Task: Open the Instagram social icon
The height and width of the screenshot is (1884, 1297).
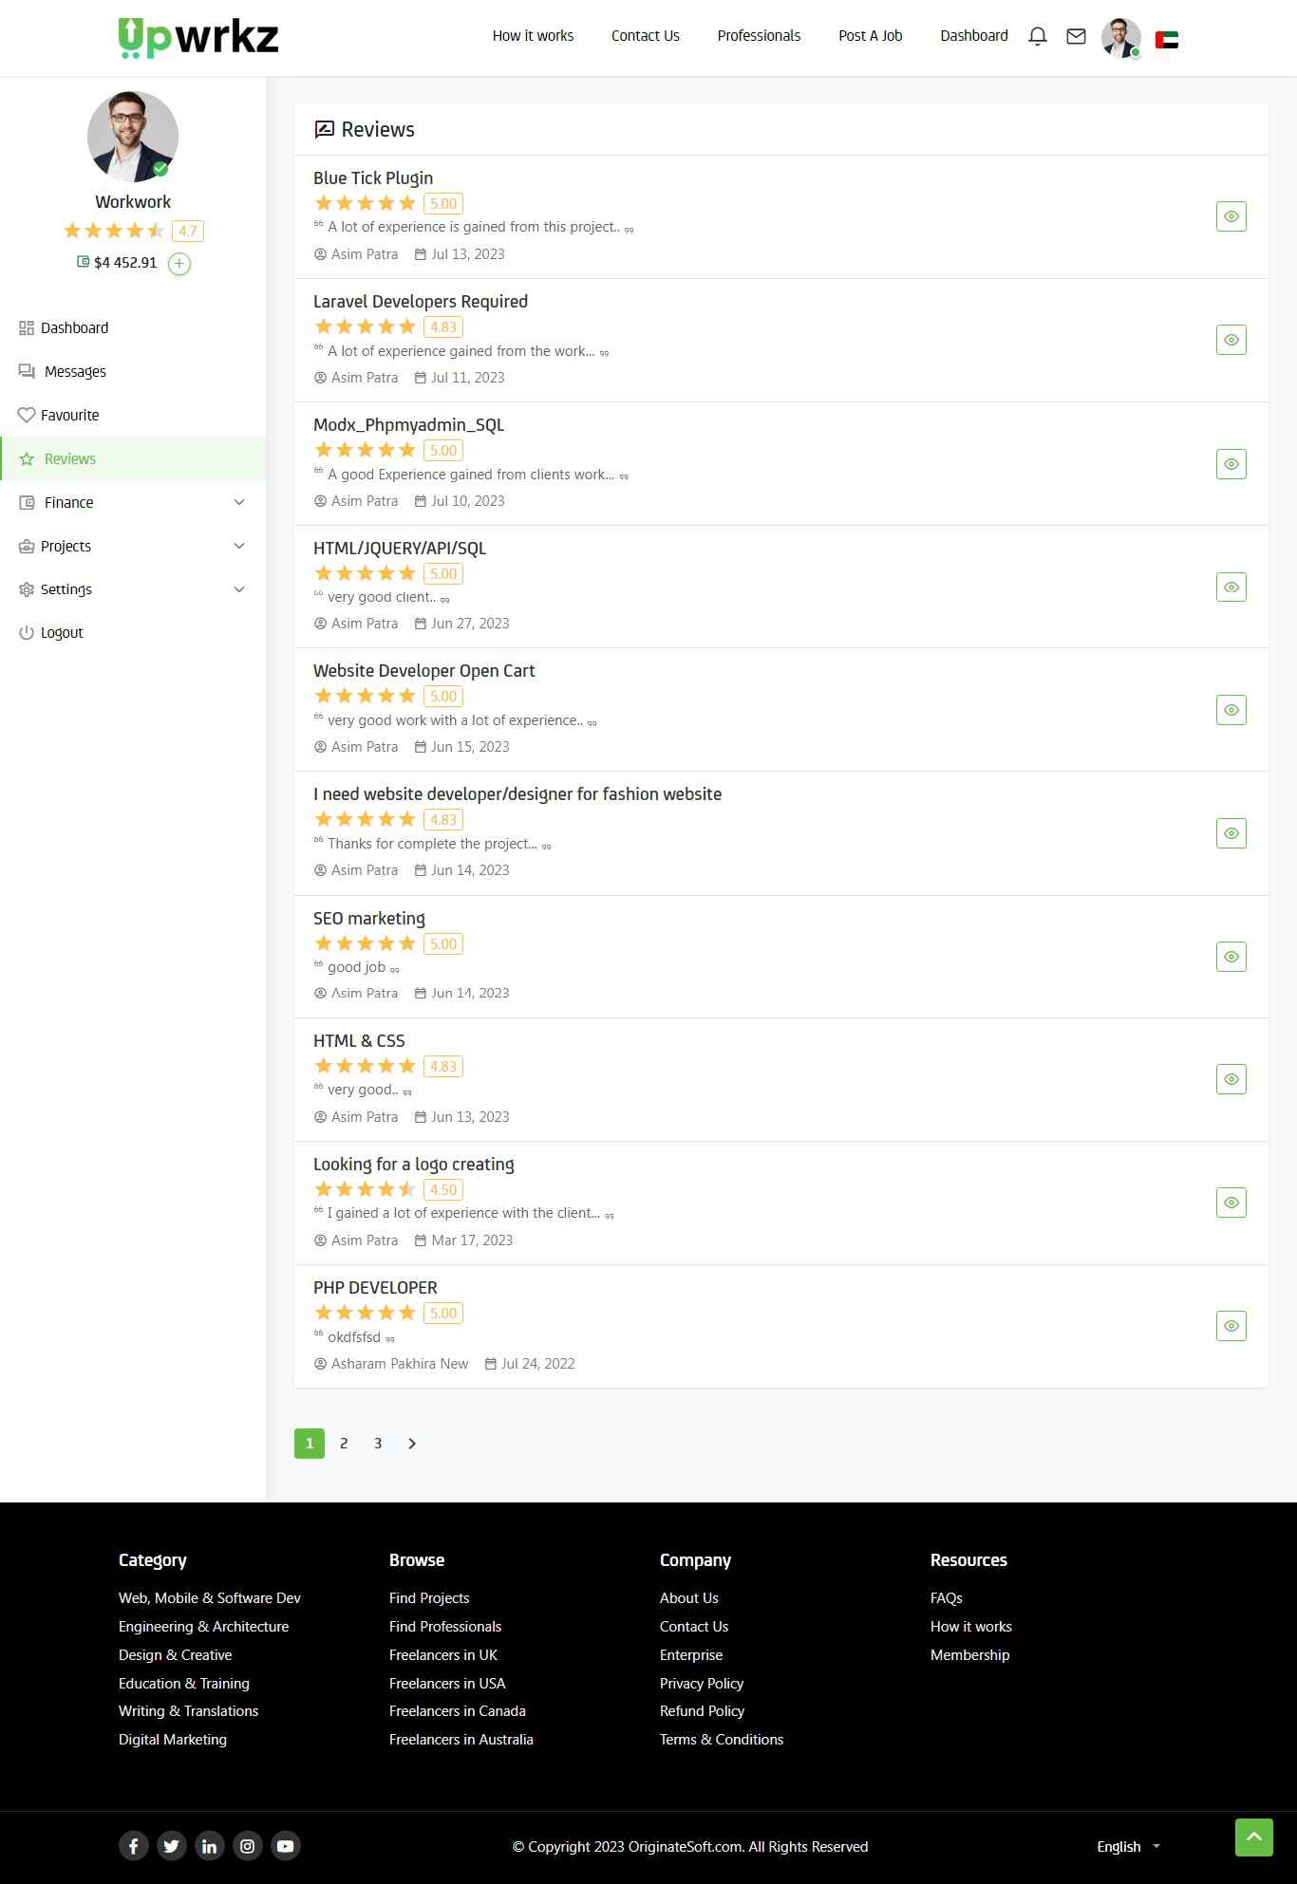Action: (x=248, y=1846)
